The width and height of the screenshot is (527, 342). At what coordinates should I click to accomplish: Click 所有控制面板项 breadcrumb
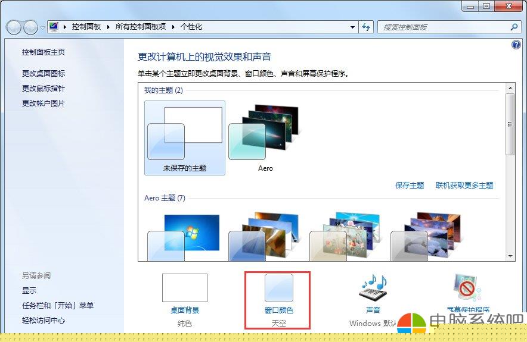[141, 27]
